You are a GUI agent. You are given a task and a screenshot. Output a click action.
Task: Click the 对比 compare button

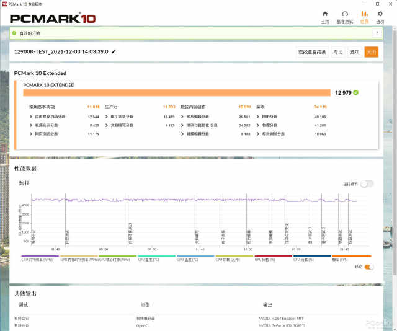(x=338, y=52)
